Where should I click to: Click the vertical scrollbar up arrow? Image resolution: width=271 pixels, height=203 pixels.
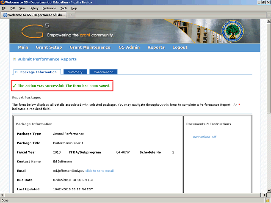[x=268, y=21]
